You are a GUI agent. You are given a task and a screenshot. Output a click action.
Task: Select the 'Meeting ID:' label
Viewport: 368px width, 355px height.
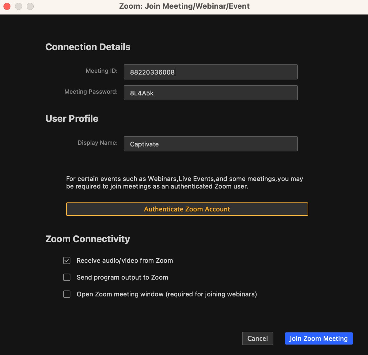[x=102, y=71]
